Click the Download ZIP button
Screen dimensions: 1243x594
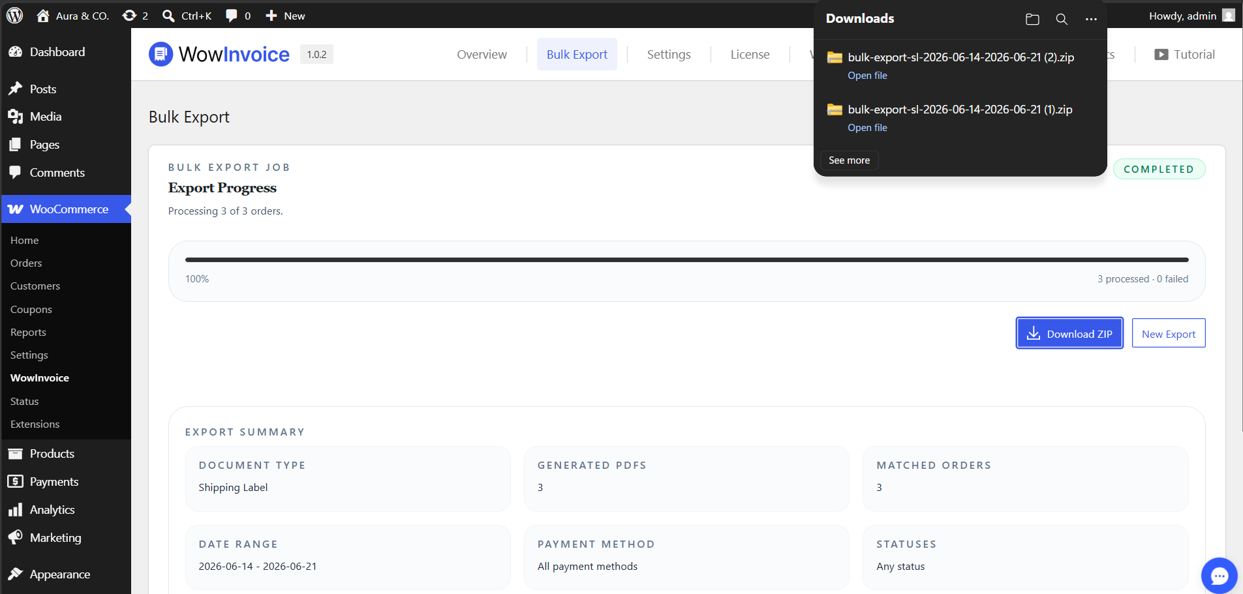[1069, 333]
